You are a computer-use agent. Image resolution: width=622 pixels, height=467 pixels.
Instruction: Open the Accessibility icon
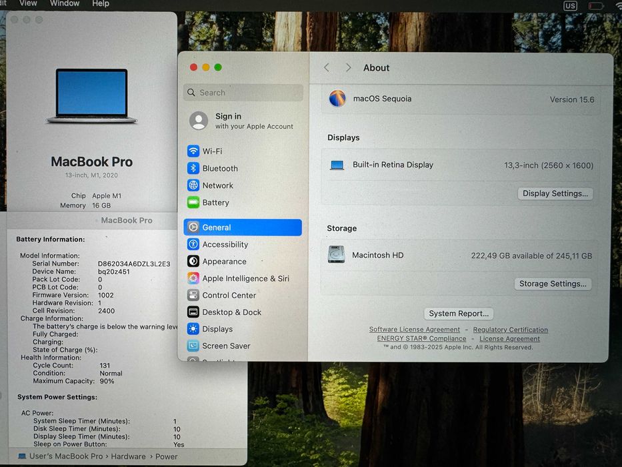point(193,244)
